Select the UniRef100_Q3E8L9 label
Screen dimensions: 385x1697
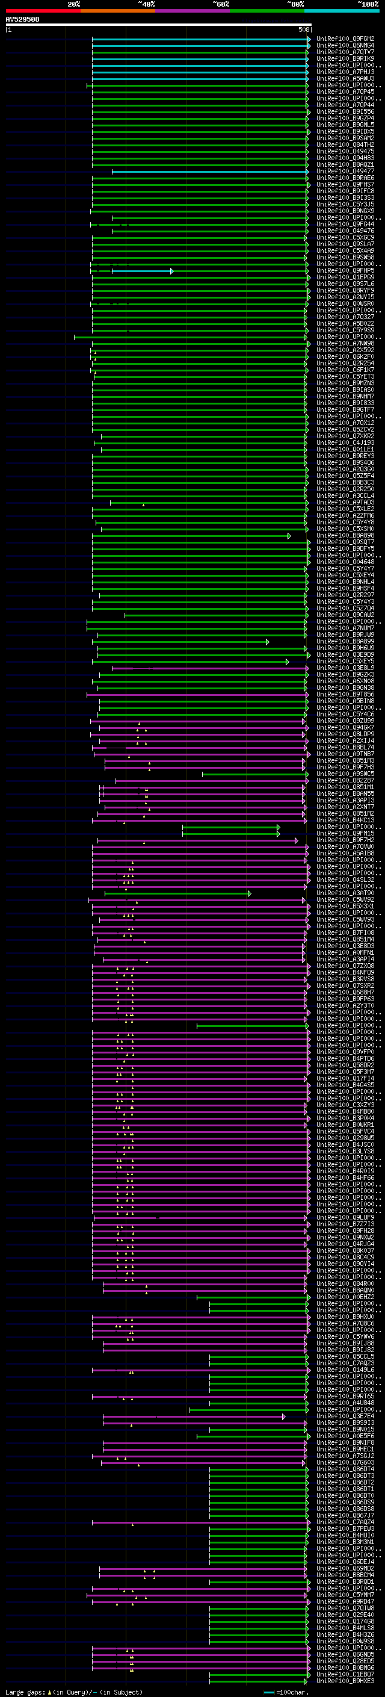tap(345, 668)
